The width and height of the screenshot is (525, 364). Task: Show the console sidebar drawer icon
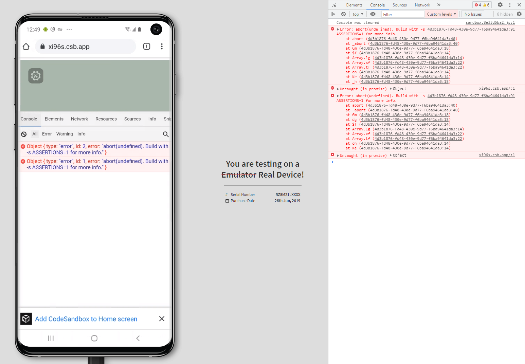[333, 14]
